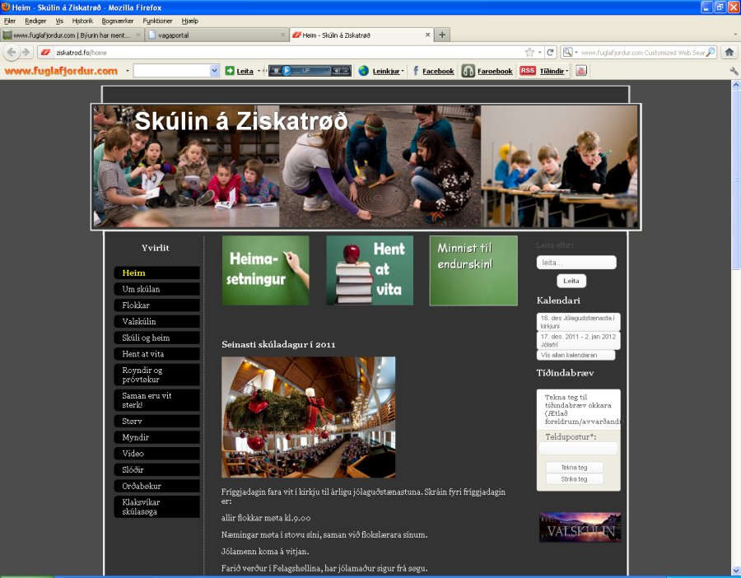Play the toolbar radio player
741x578 pixels.
pyautogui.click(x=286, y=71)
